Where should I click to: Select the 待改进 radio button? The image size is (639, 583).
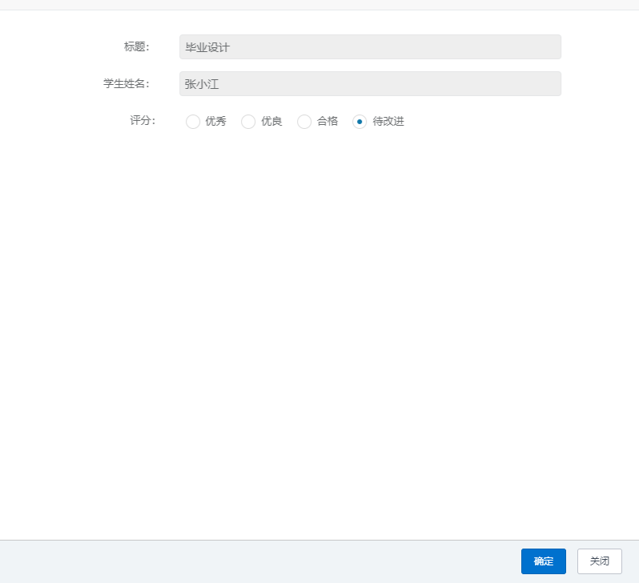click(x=360, y=122)
